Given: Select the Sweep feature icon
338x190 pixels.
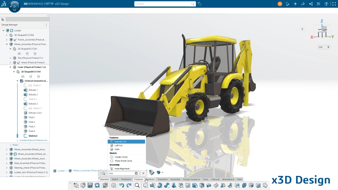Looking at the screenshot, I should [167, 185].
